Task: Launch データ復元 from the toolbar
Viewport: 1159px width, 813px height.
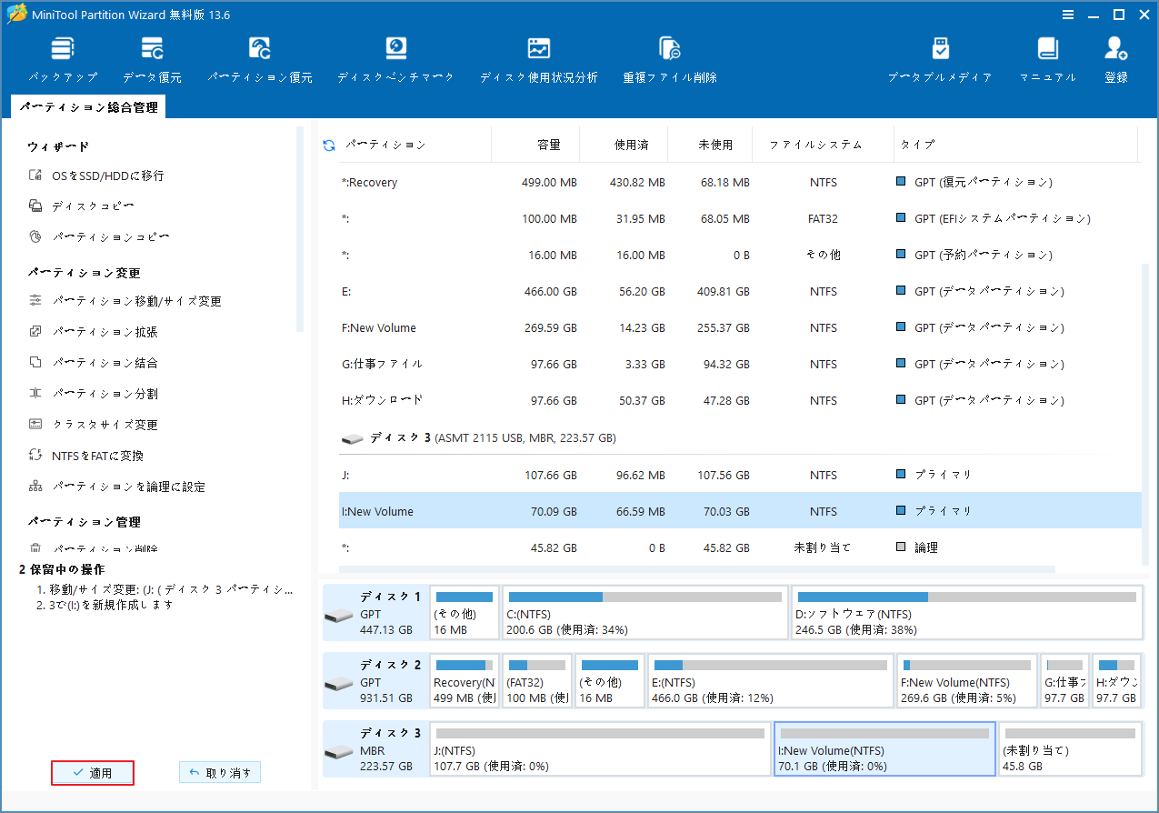Action: pos(152,61)
